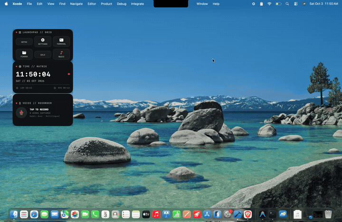Open Maps from the Dock
Viewport: 342px width, 222px height.
65,214
